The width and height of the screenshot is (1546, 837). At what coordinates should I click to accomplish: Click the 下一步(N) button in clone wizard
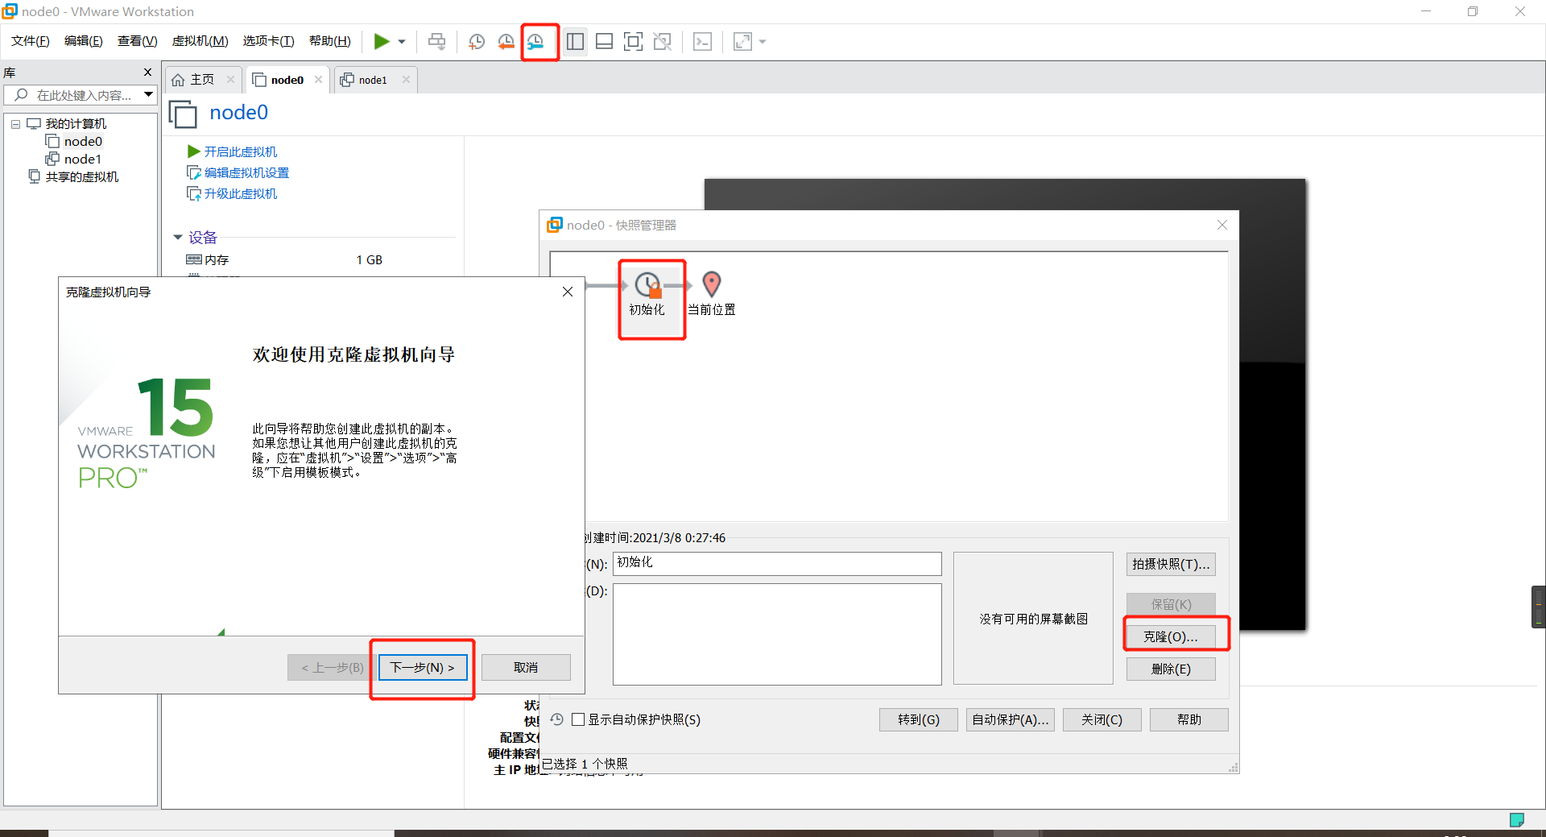click(x=422, y=667)
